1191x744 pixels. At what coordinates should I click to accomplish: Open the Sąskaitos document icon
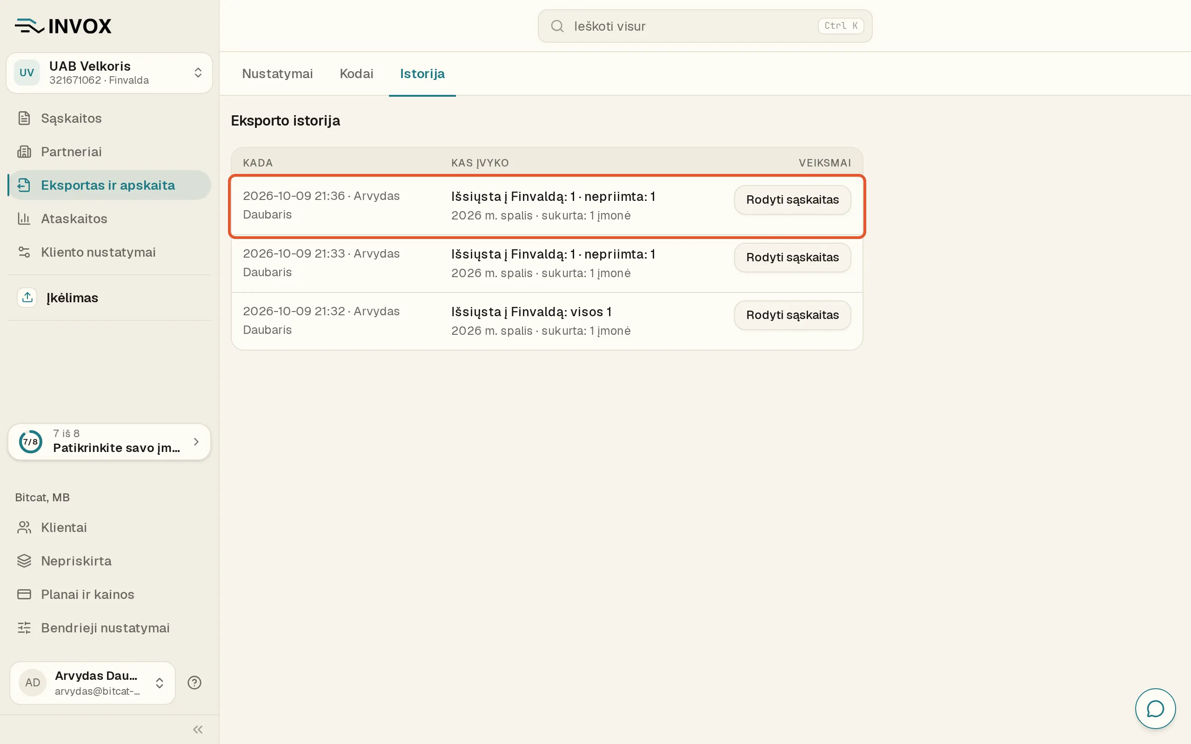pos(24,118)
